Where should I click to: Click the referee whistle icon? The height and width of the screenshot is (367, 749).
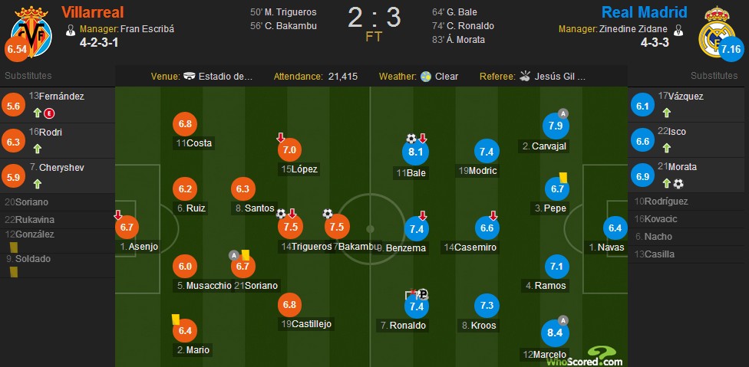tap(525, 77)
